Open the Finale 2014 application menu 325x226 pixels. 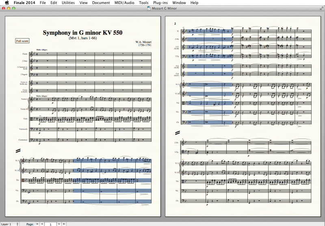point(24,3)
